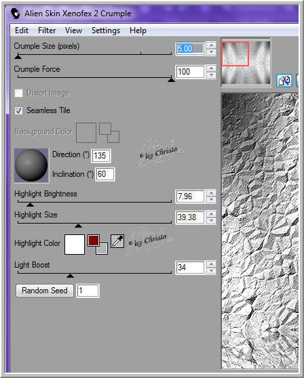The height and width of the screenshot is (378, 304).
Task: Open the Help menu
Action: tap(138, 30)
